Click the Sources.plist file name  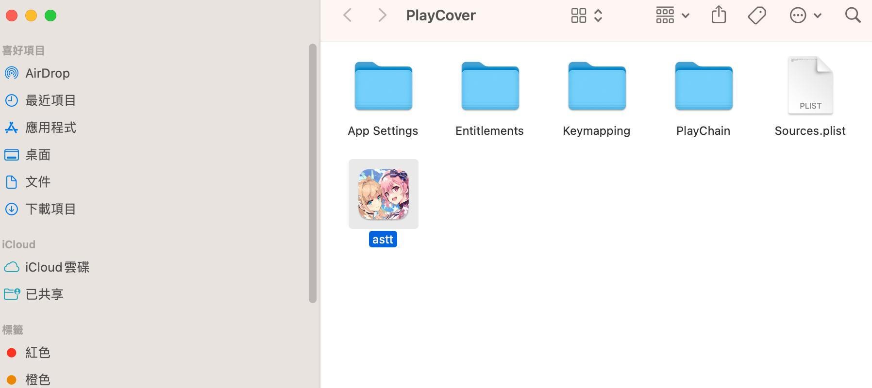[x=810, y=131]
